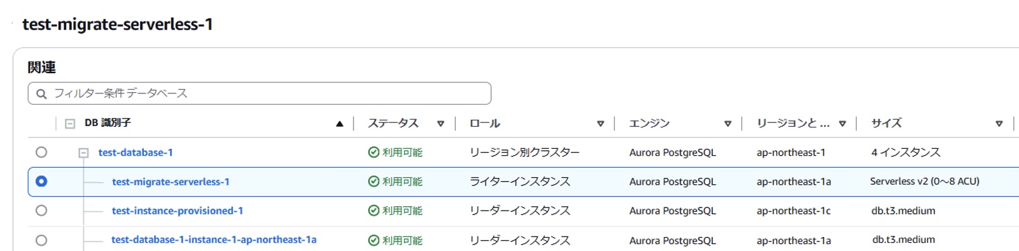Open リージョンと column sort arrow
The width and height of the screenshot is (1019, 251).
[x=842, y=124]
